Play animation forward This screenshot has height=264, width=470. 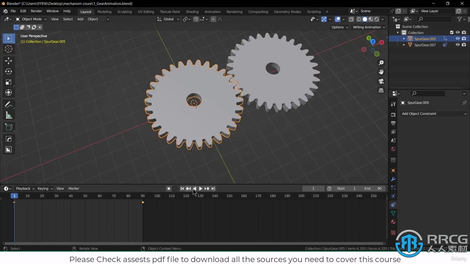[200, 188]
